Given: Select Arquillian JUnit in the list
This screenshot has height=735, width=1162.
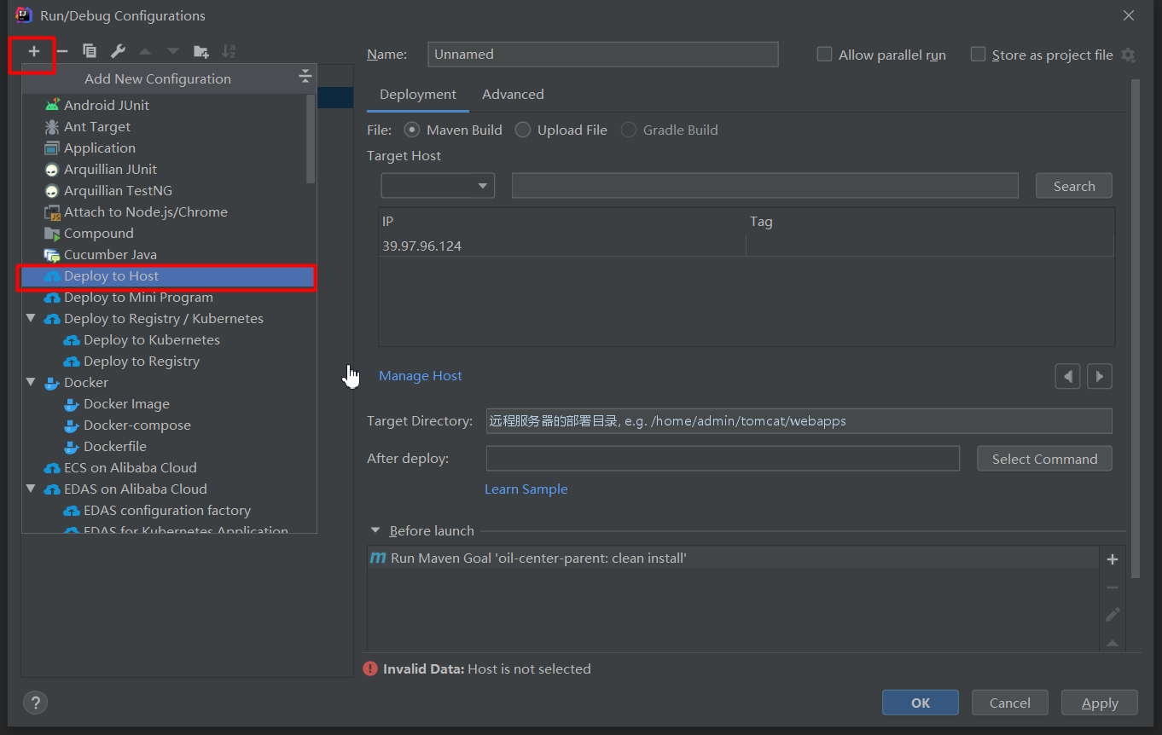Looking at the screenshot, I should (169, 169).
